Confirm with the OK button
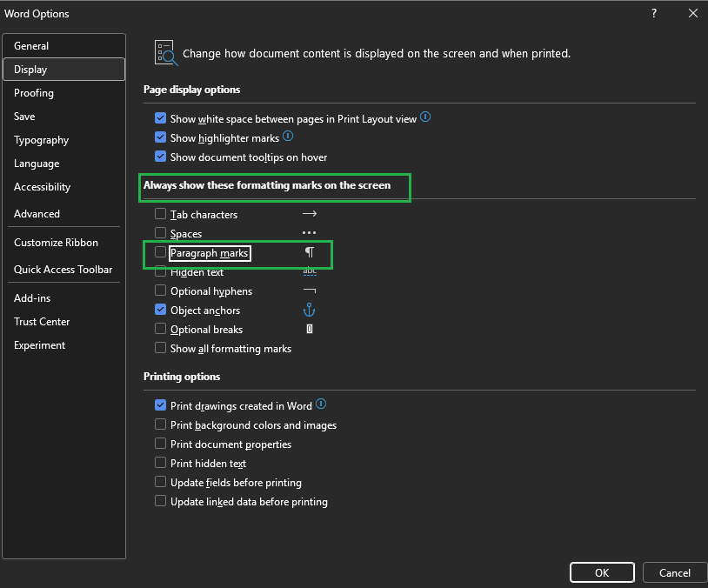Screen dimensions: 708x588 (x=602, y=572)
